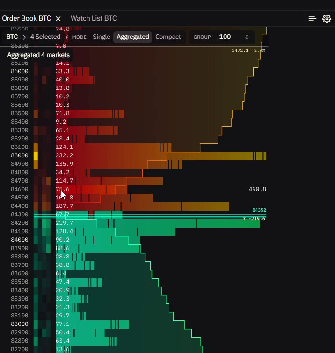Click the BTC symbol selector
The image size is (335, 353).
[x=12, y=37]
